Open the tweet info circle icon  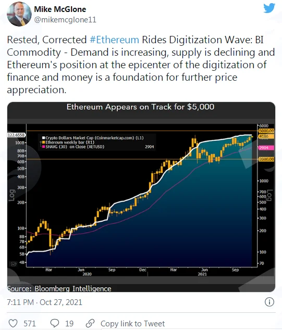[269, 302]
